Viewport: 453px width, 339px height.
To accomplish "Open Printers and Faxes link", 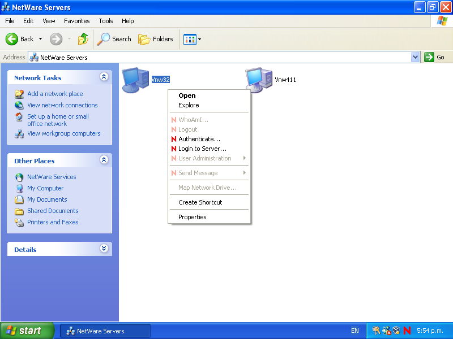I will [53, 222].
